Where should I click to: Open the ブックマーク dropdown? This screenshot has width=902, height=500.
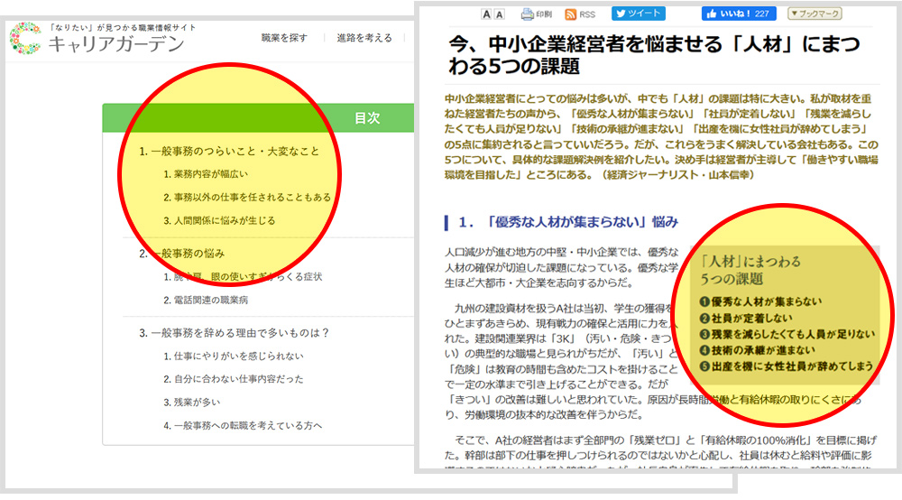815,14
